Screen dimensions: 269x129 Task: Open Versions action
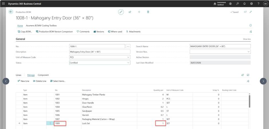[99, 32]
